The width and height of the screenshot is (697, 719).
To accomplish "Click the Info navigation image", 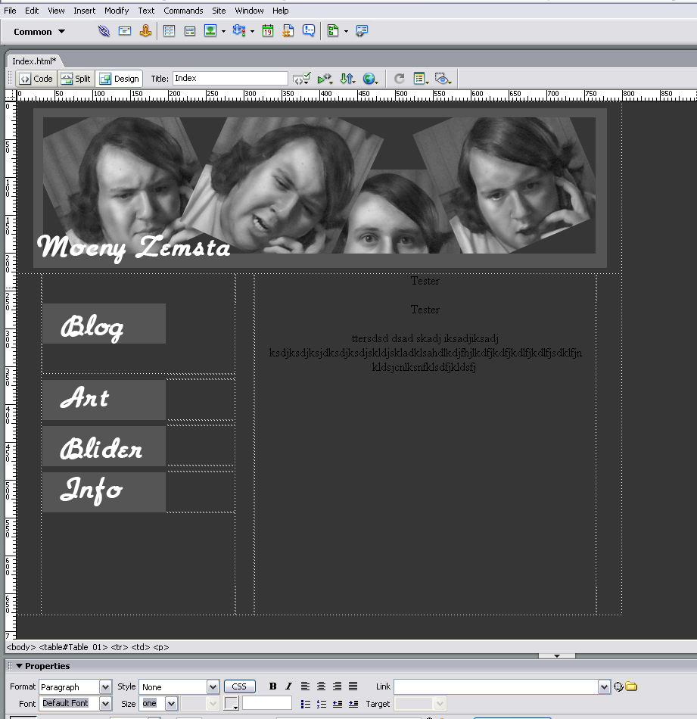I will 104,492.
